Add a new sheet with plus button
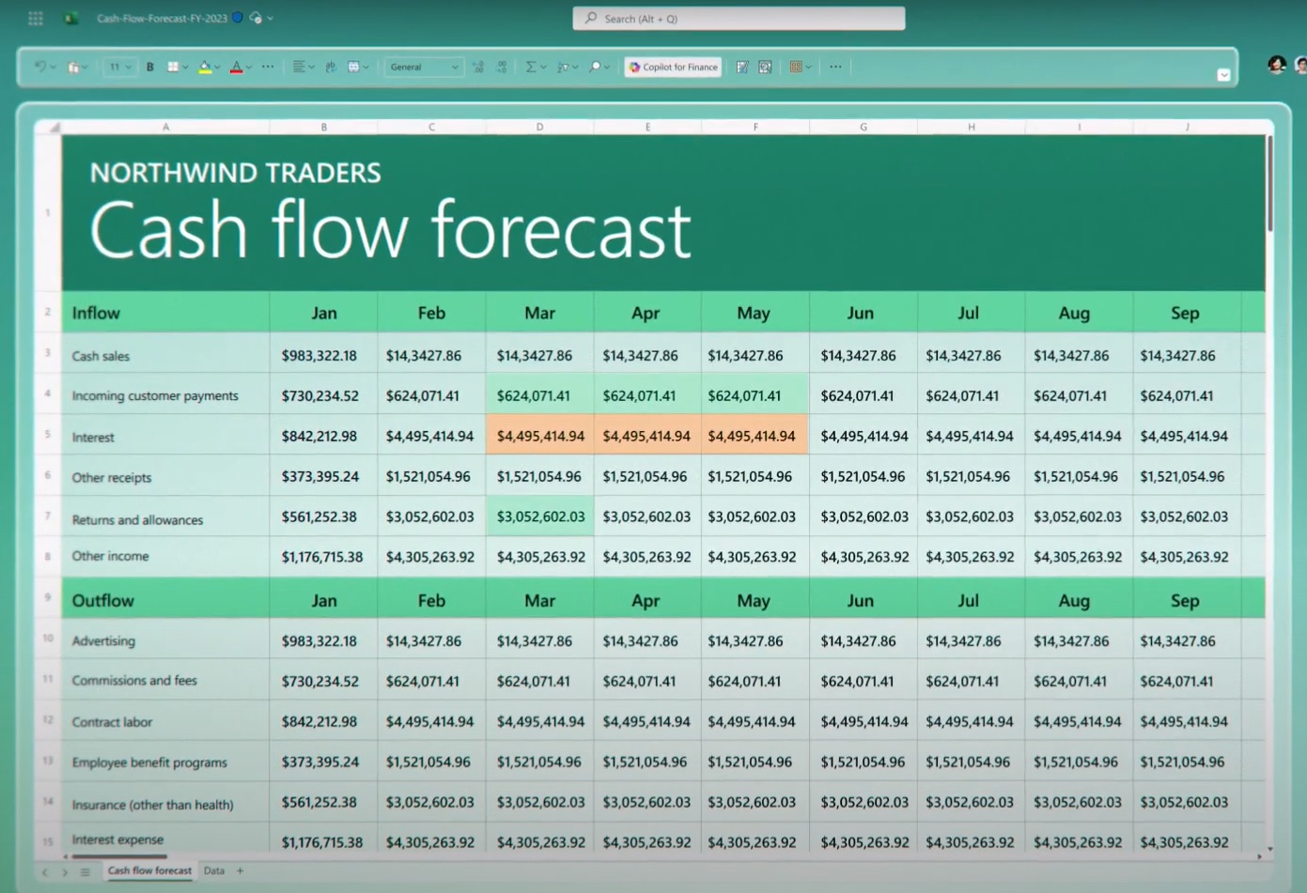Image resolution: width=1307 pixels, height=893 pixels. point(241,870)
